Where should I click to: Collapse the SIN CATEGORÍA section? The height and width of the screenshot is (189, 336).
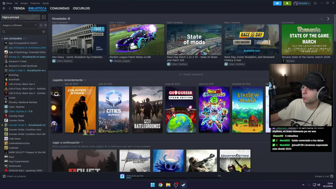coord(2,39)
